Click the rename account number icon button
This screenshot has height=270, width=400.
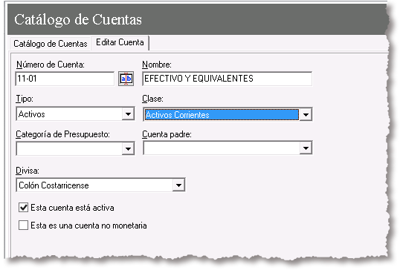tap(126, 79)
